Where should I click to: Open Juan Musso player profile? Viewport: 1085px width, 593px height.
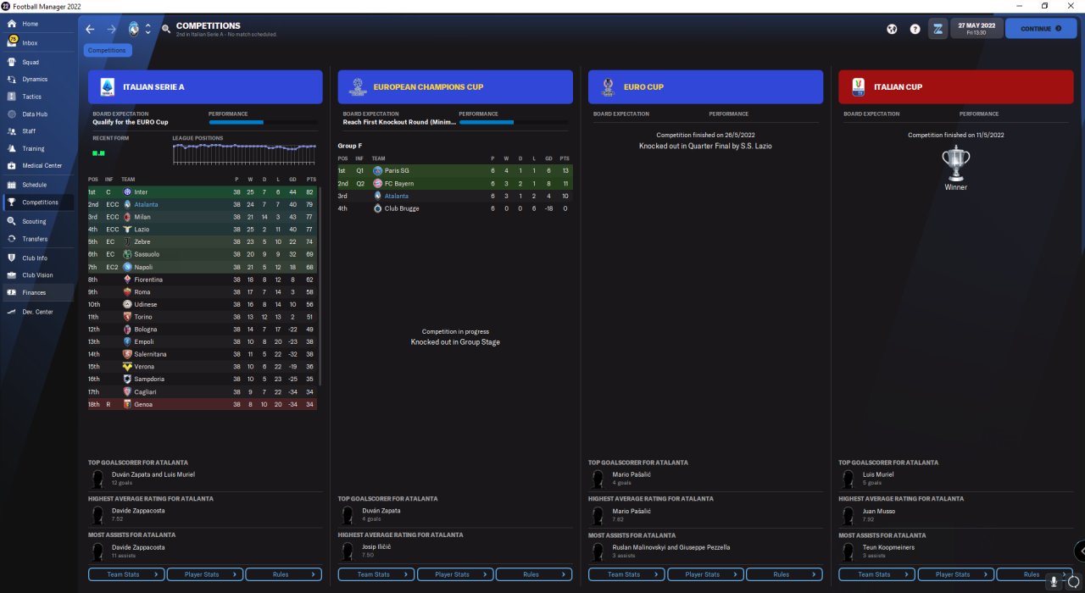pos(879,511)
